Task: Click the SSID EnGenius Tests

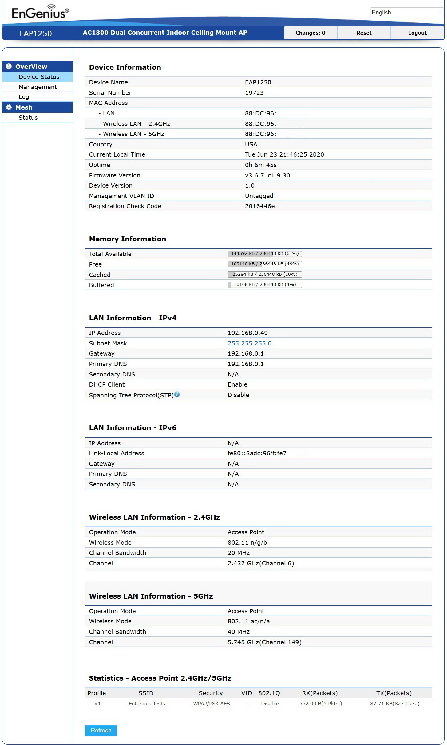Action: coord(147,704)
